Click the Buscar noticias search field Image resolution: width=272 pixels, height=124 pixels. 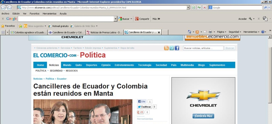(x=203, y=48)
